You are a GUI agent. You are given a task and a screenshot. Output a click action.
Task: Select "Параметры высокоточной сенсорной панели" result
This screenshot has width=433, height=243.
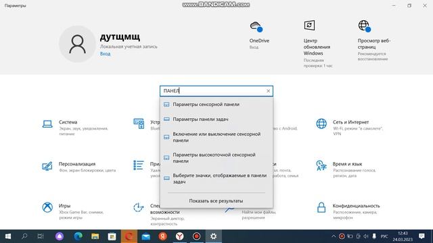click(x=216, y=157)
